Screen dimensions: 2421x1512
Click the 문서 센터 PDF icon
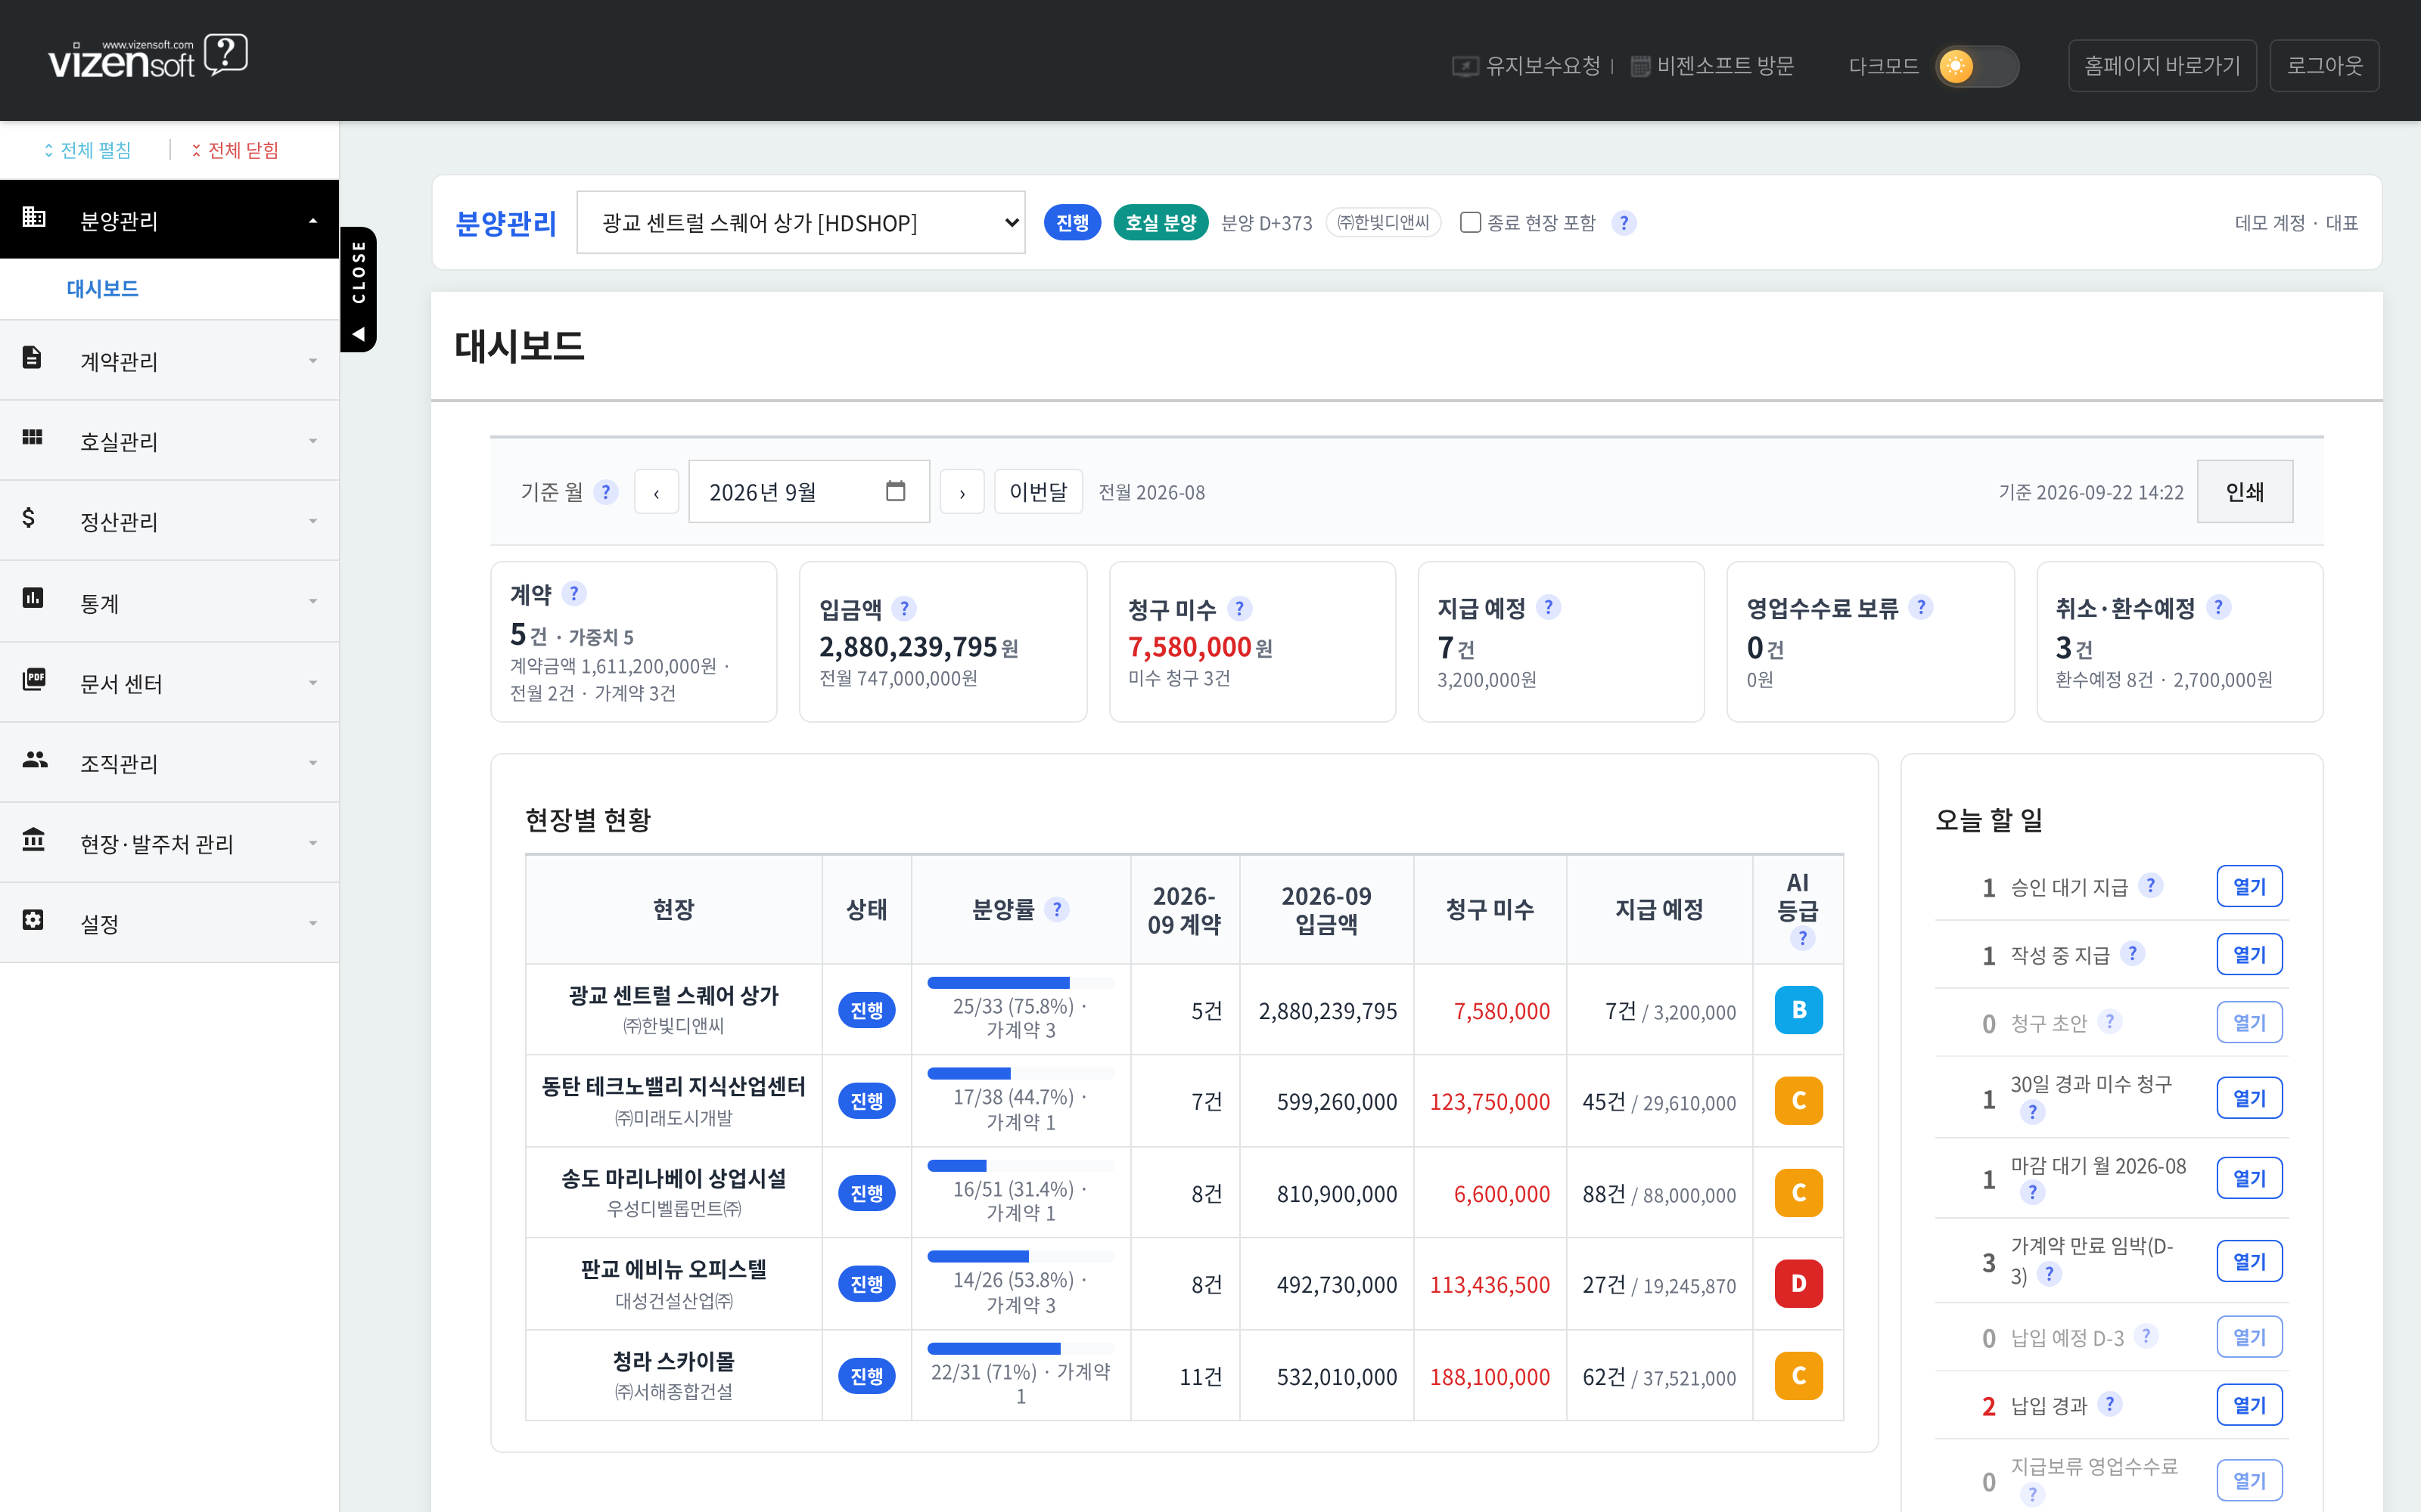pos(34,679)
